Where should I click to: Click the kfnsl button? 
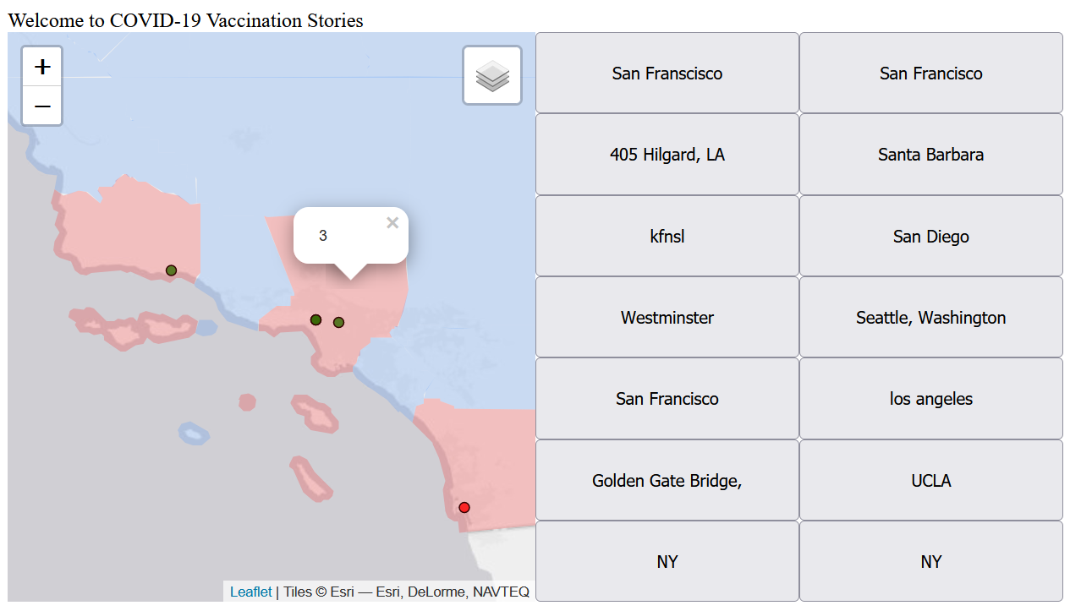[x=667, y=237]
